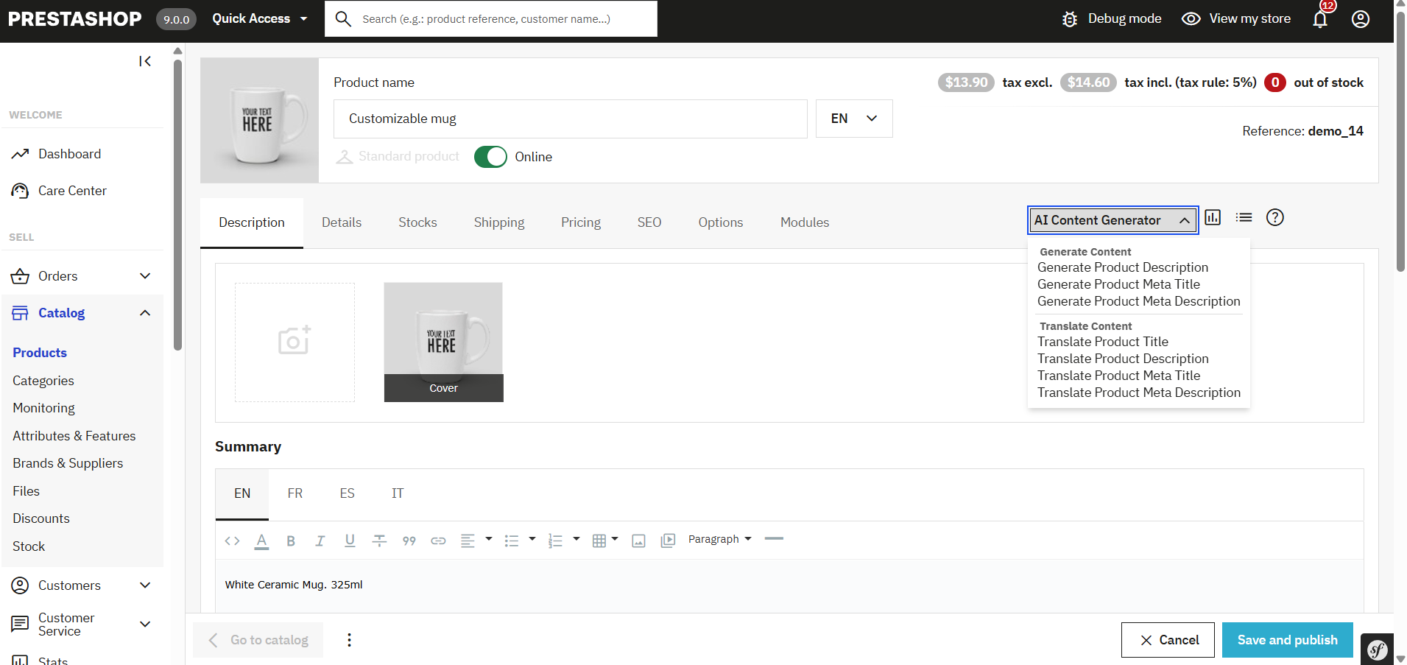Open the user profile menu

(1361, 18)
